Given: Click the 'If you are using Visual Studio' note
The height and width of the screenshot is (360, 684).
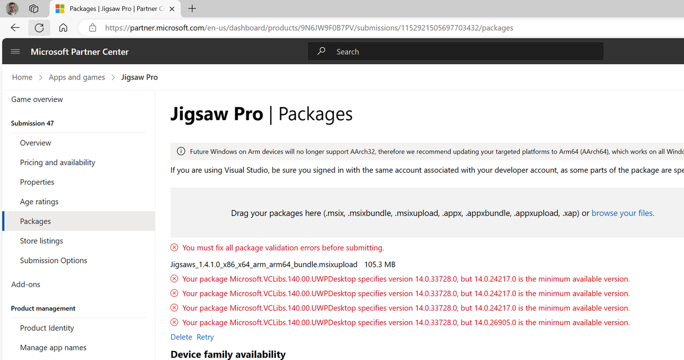Looking at the screenshot, I should (x=427, y=170).
